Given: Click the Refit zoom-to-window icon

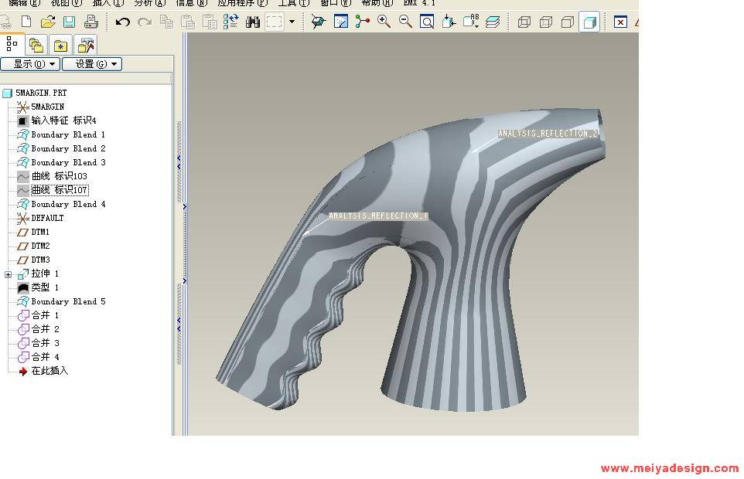Looking at the screenshot, I should click(427, 22).
